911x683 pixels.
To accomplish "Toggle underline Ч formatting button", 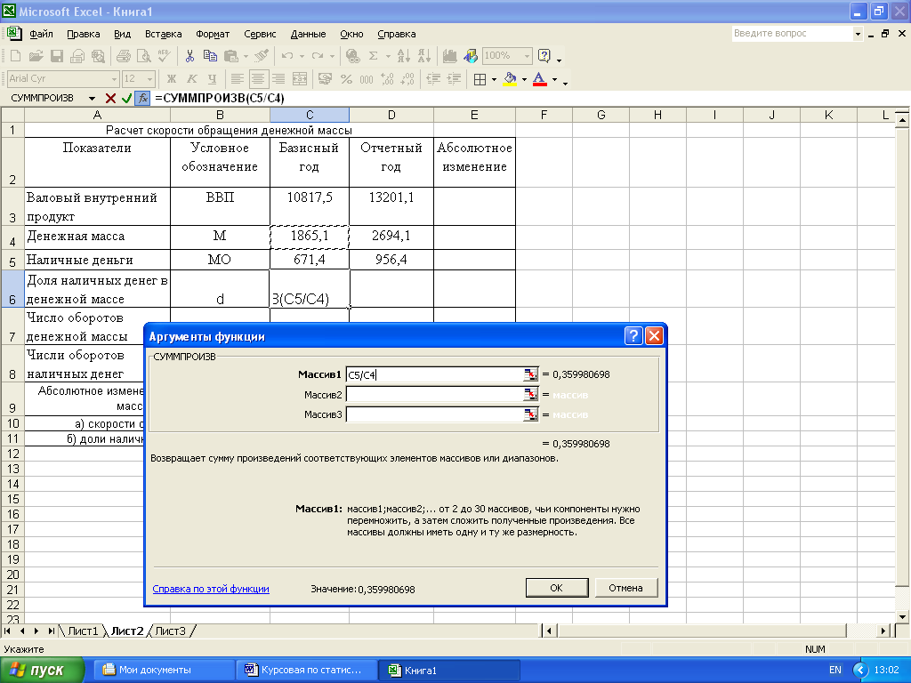I will pyautogui.click(x=212, y=79).
